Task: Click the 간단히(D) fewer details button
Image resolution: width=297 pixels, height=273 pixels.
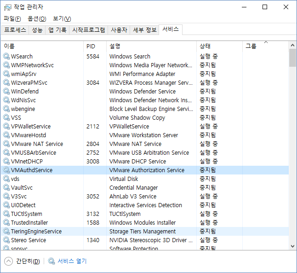Action: pos(22,261)
